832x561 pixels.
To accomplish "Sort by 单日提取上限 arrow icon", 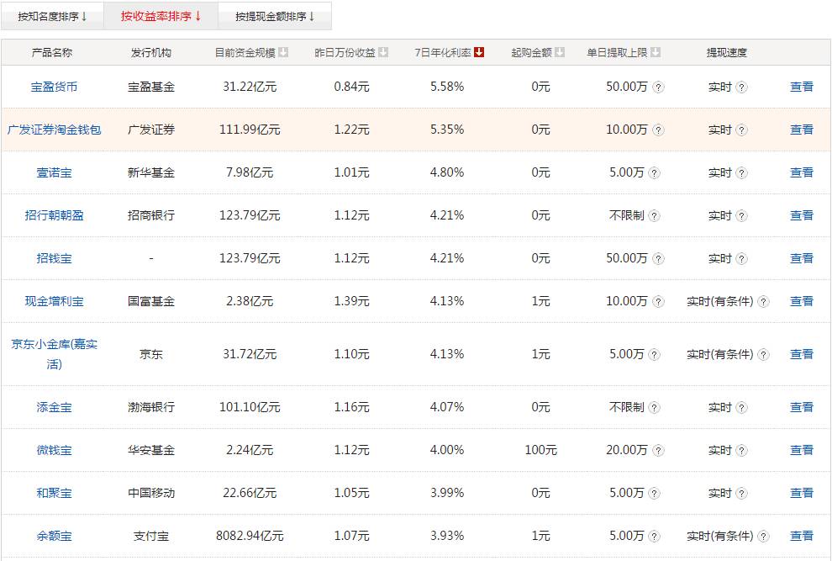I will pyautogui.click(x=656, y=52).
